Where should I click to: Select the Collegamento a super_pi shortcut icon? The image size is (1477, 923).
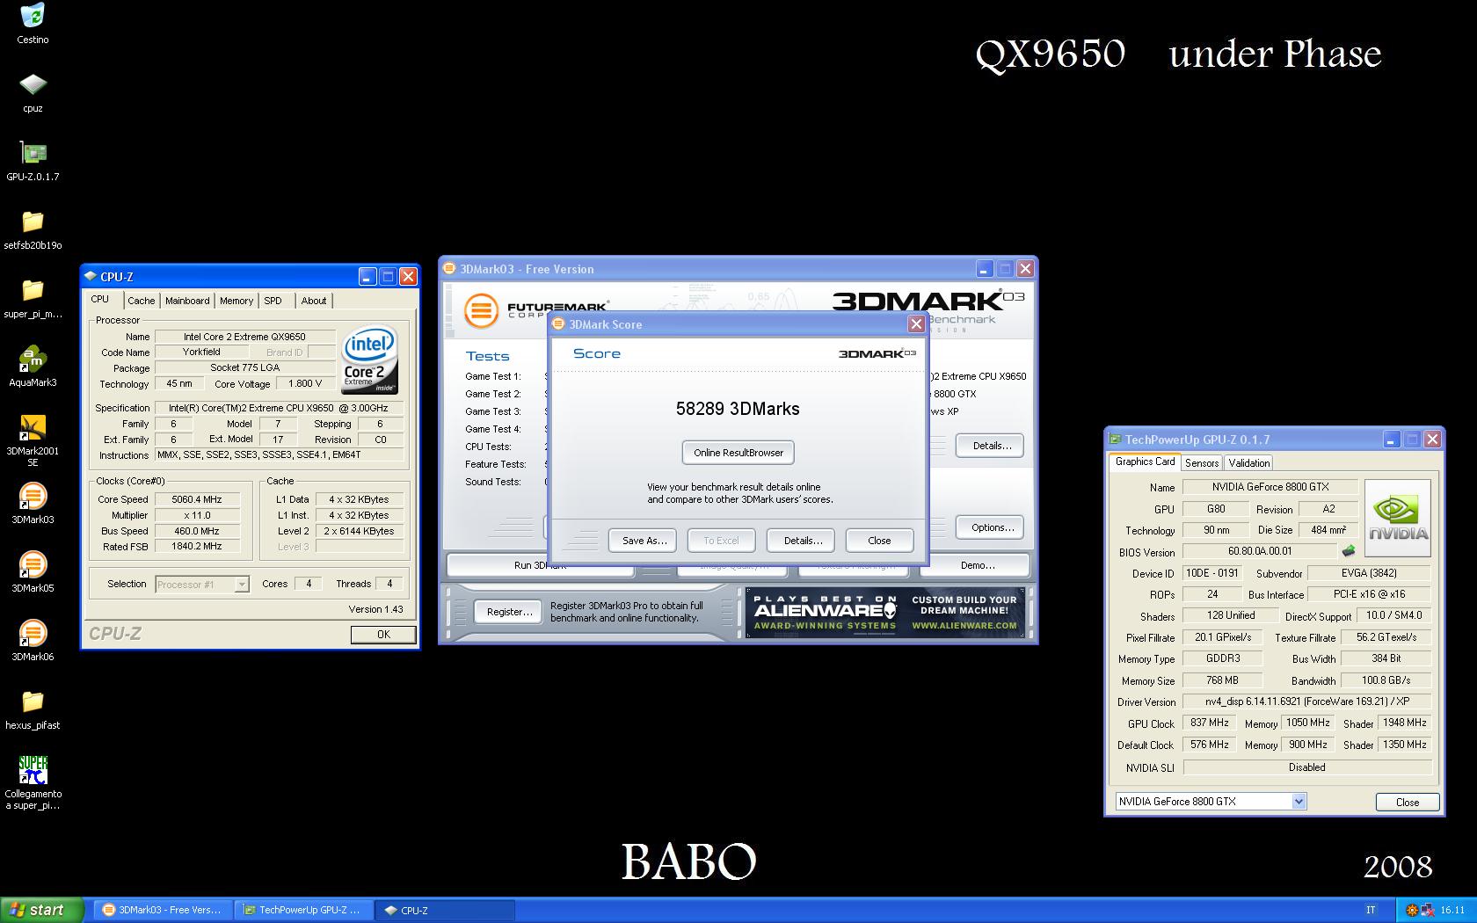[x=33, y=770]
